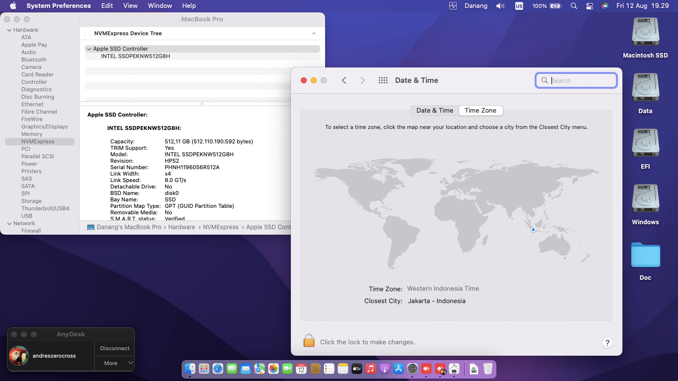Disconnect the AnyDesk session
This screenshot has height=381, width=678.
[115, 348]
